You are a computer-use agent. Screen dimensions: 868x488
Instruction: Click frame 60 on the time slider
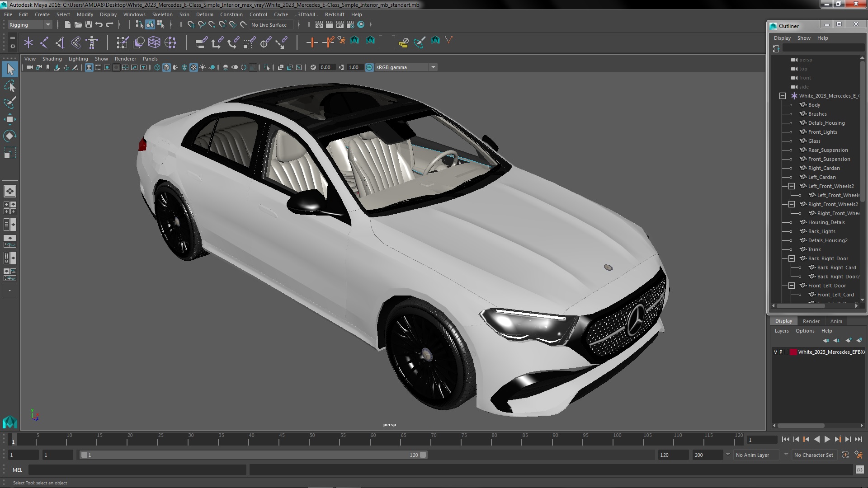373,439
